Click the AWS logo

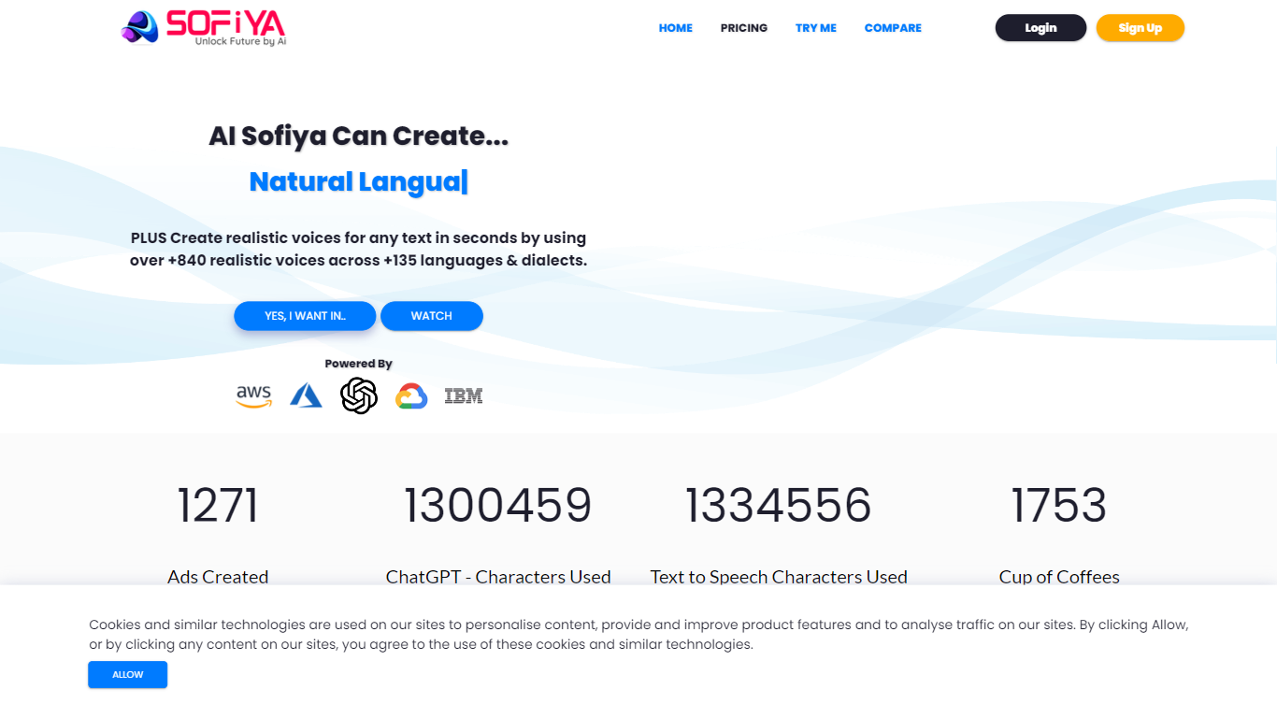pyautogui.click(x=253, y=396)
